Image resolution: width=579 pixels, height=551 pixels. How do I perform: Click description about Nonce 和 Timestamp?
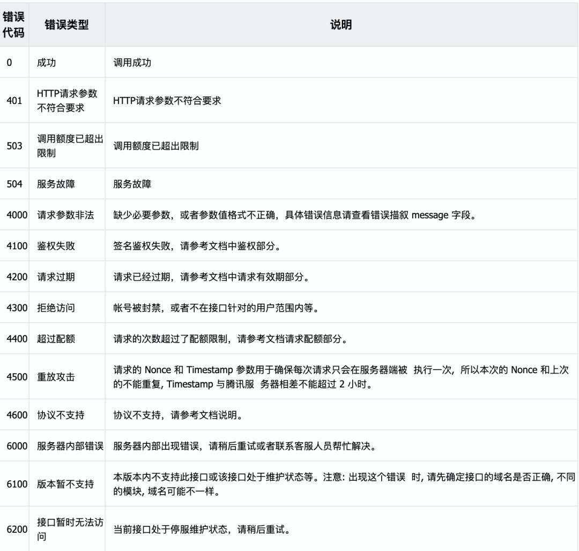(x=341, y=377)
